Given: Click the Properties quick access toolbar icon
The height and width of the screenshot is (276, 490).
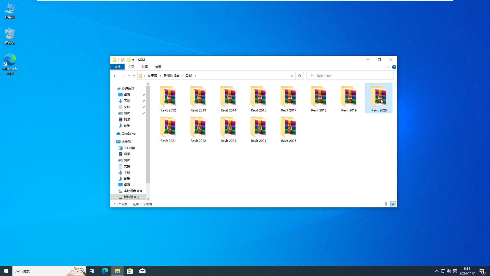Looking at the screenshot, I should [x=123, y=60].
